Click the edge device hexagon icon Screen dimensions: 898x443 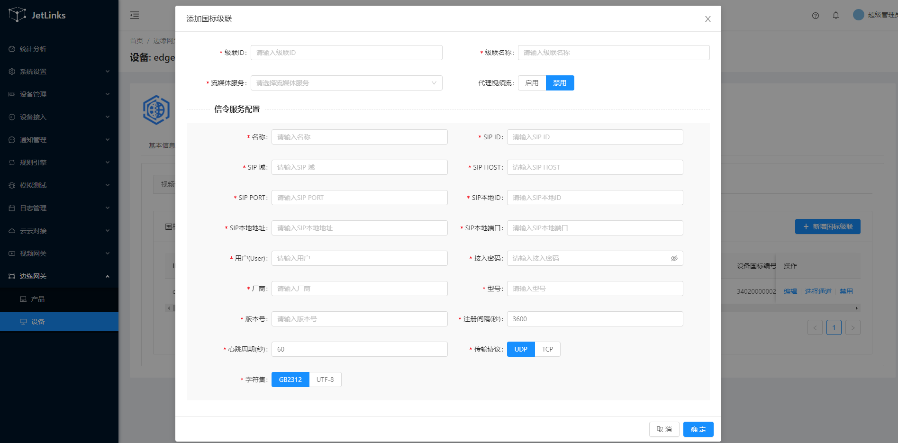tap(156, 110)
